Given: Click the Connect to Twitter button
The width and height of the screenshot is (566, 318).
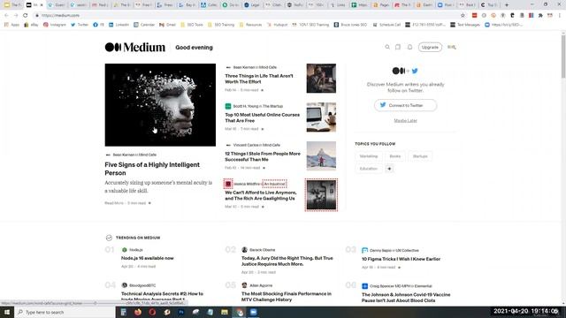Looking at the screenshot, I should pos(405,105).
